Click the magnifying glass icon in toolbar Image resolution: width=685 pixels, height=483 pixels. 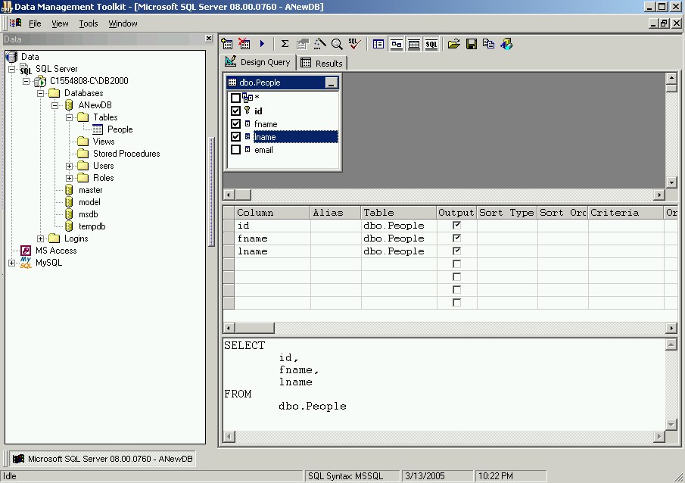point(337,44)
